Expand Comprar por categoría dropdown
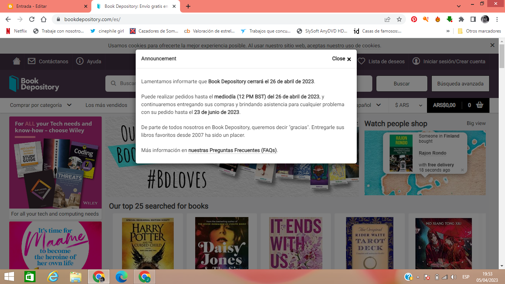Screen dimensions: 505x284 tap(41, 105)
